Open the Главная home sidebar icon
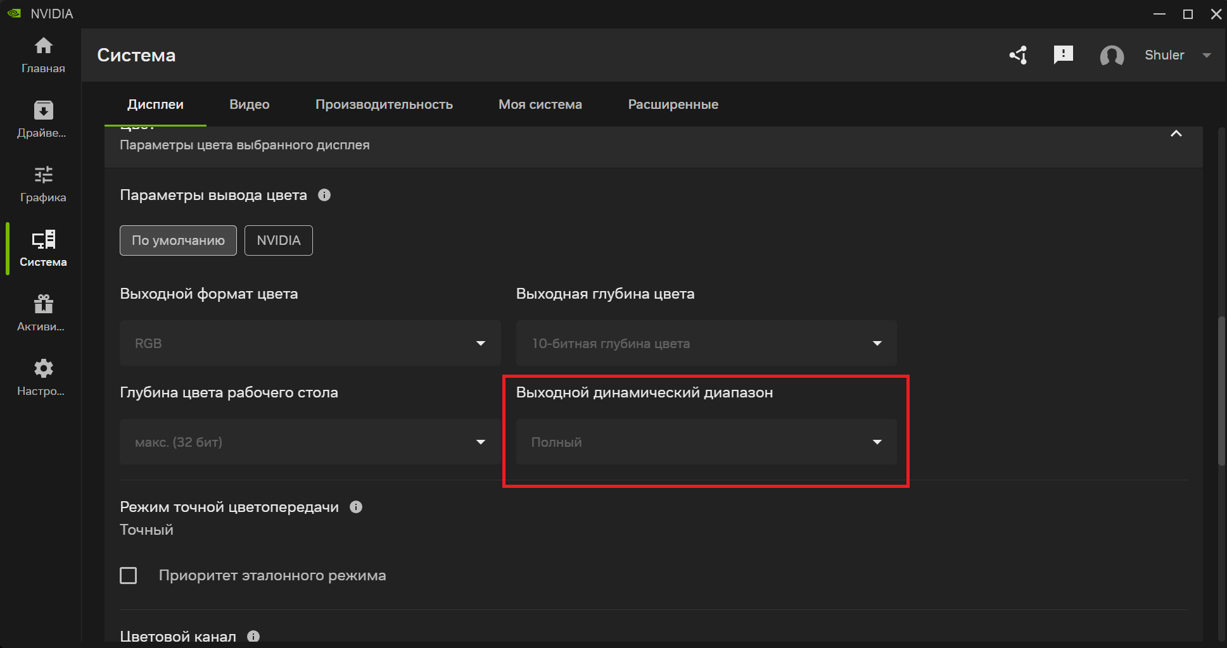This screenshot has width=1227, height=648. tap(43, 46)
